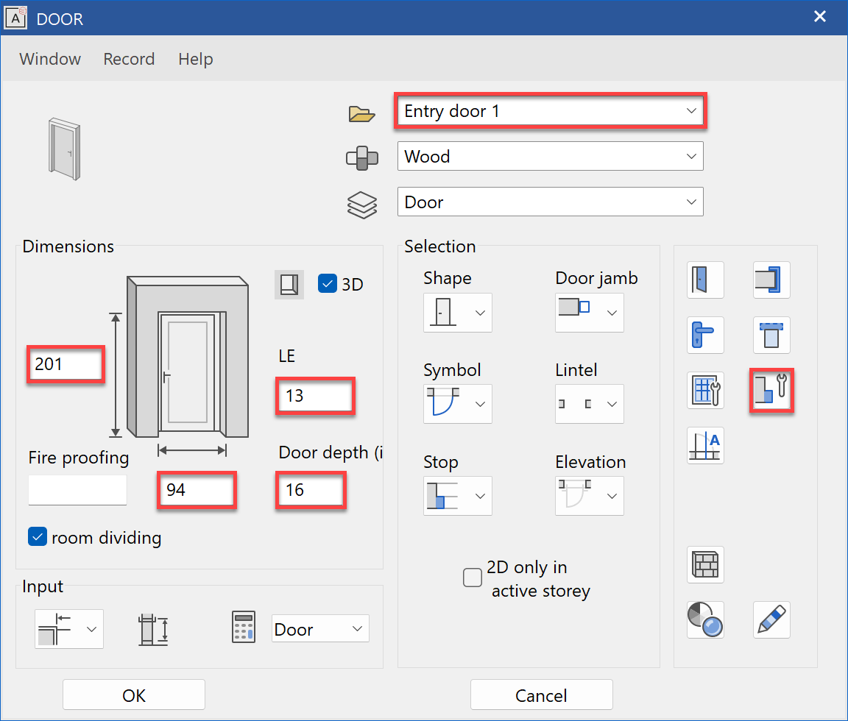Open the stop settings wrench icon

coord(771,391)
